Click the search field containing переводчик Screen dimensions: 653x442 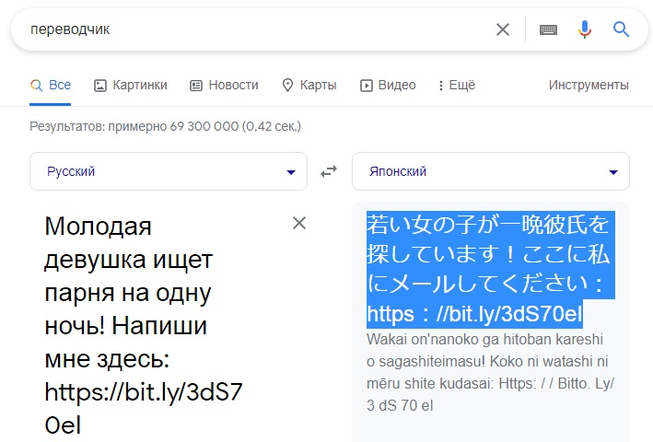(x=249, y=29)
